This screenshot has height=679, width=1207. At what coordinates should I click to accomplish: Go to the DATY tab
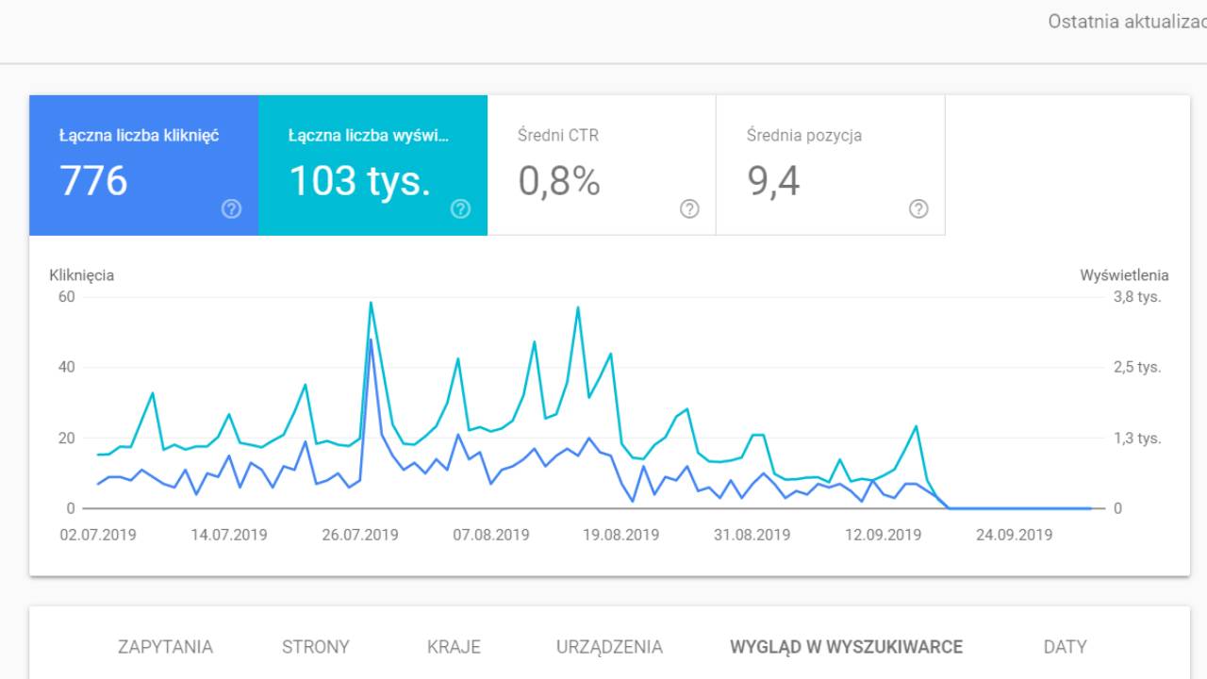coord(1065,647)
